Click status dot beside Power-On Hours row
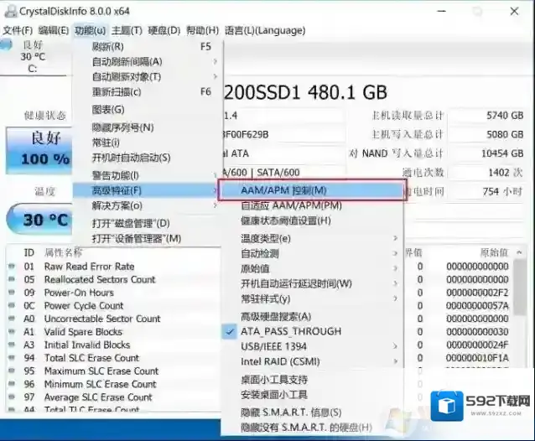Image resolution: width=535 pixels, height=441 pixels. pyautogui.click(x=13, y=293)
